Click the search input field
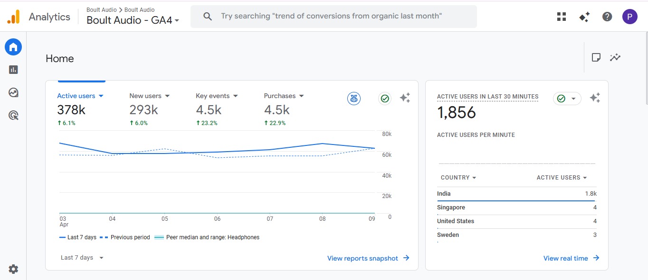 pos(334,17)
